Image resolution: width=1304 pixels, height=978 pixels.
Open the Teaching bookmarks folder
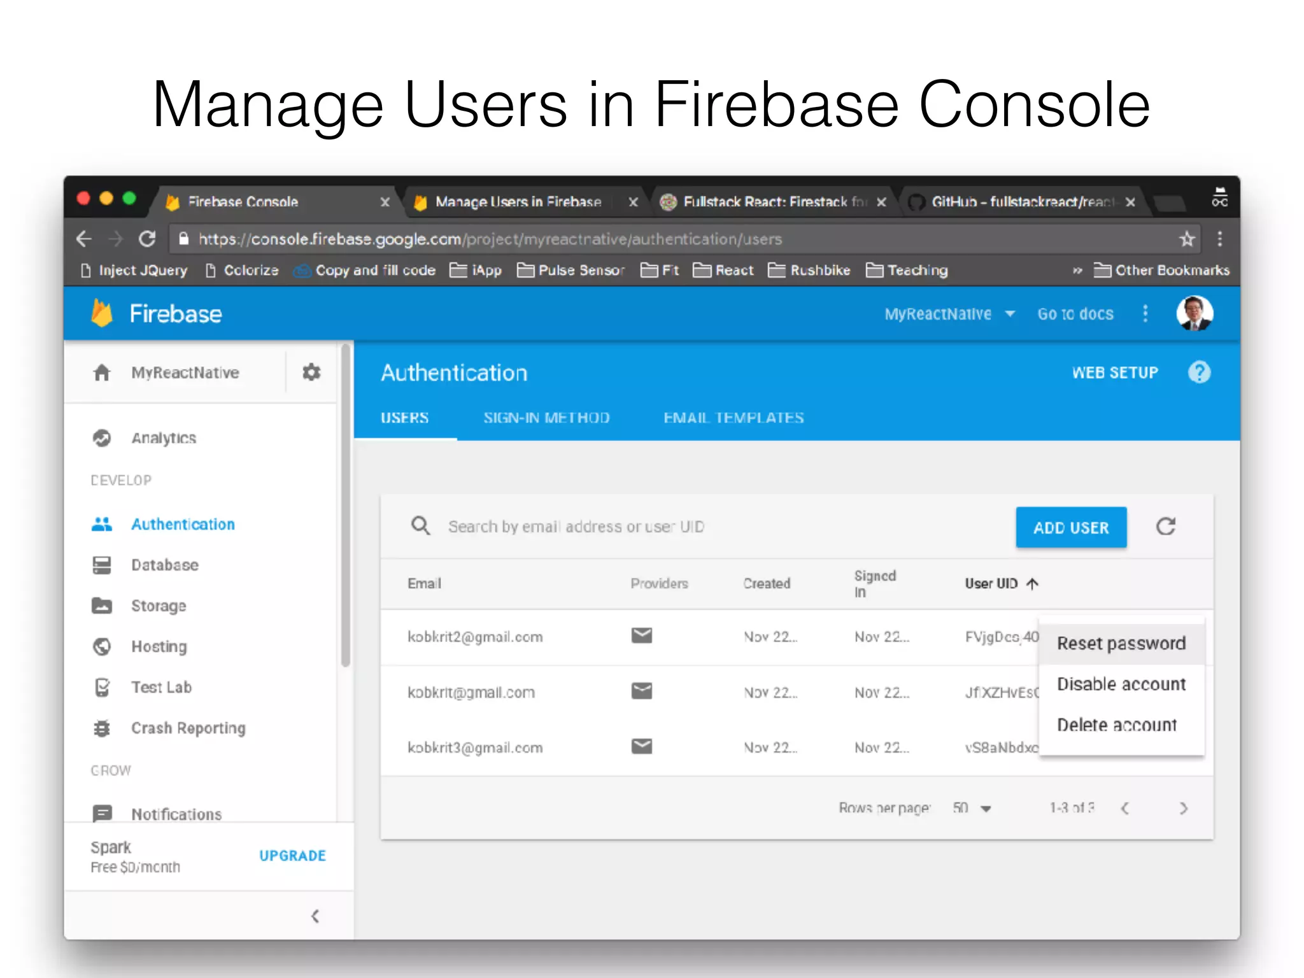907,271
